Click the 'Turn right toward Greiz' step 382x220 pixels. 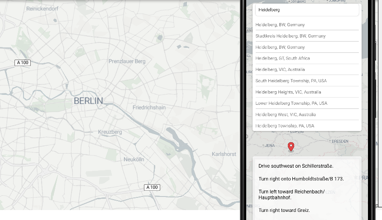284,210
